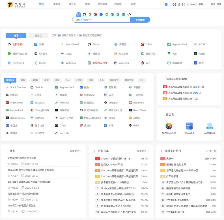224x220 pixels.
Task: Open 资料共享 in the top navigation
Action: coord(103,4)
